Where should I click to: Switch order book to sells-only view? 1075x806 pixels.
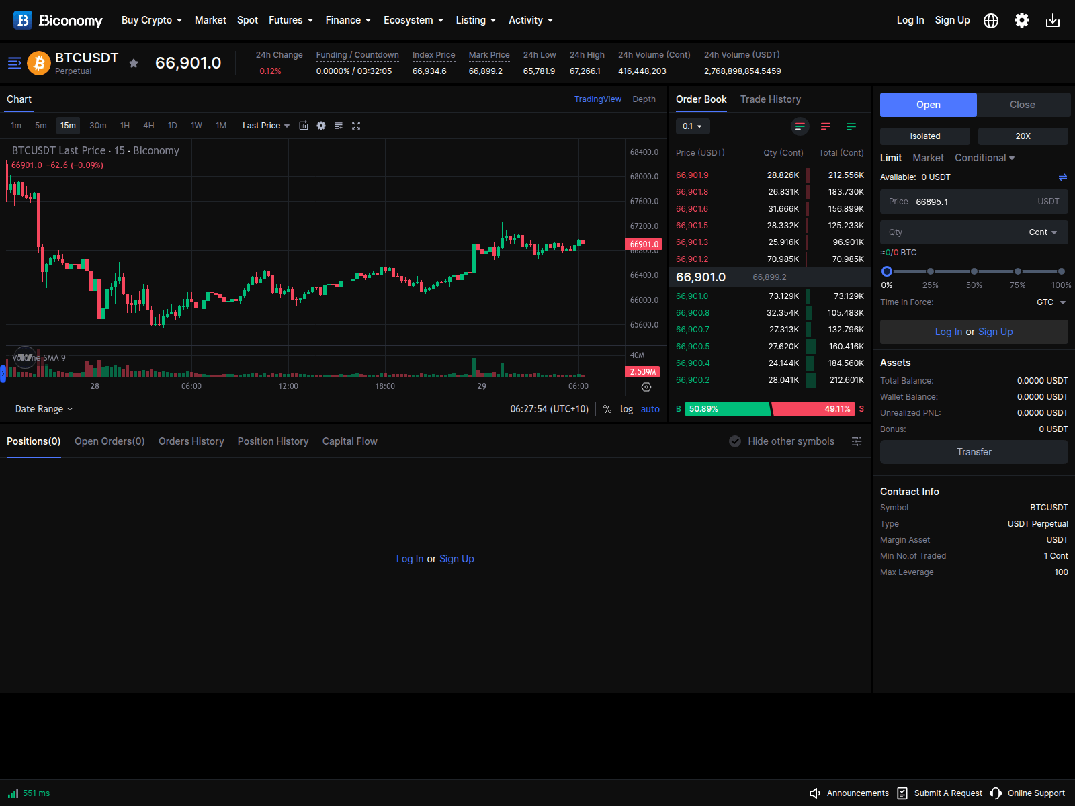[x=826, y=126]
